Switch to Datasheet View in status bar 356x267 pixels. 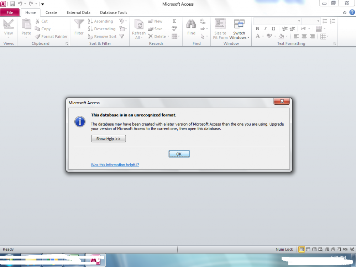(308, 249)
